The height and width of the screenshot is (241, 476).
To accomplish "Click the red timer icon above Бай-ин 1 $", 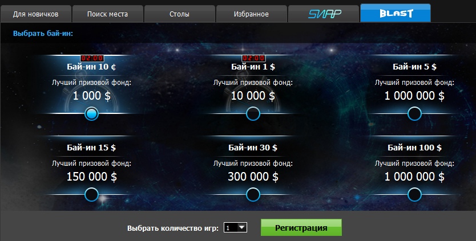I will pos(253,58).
